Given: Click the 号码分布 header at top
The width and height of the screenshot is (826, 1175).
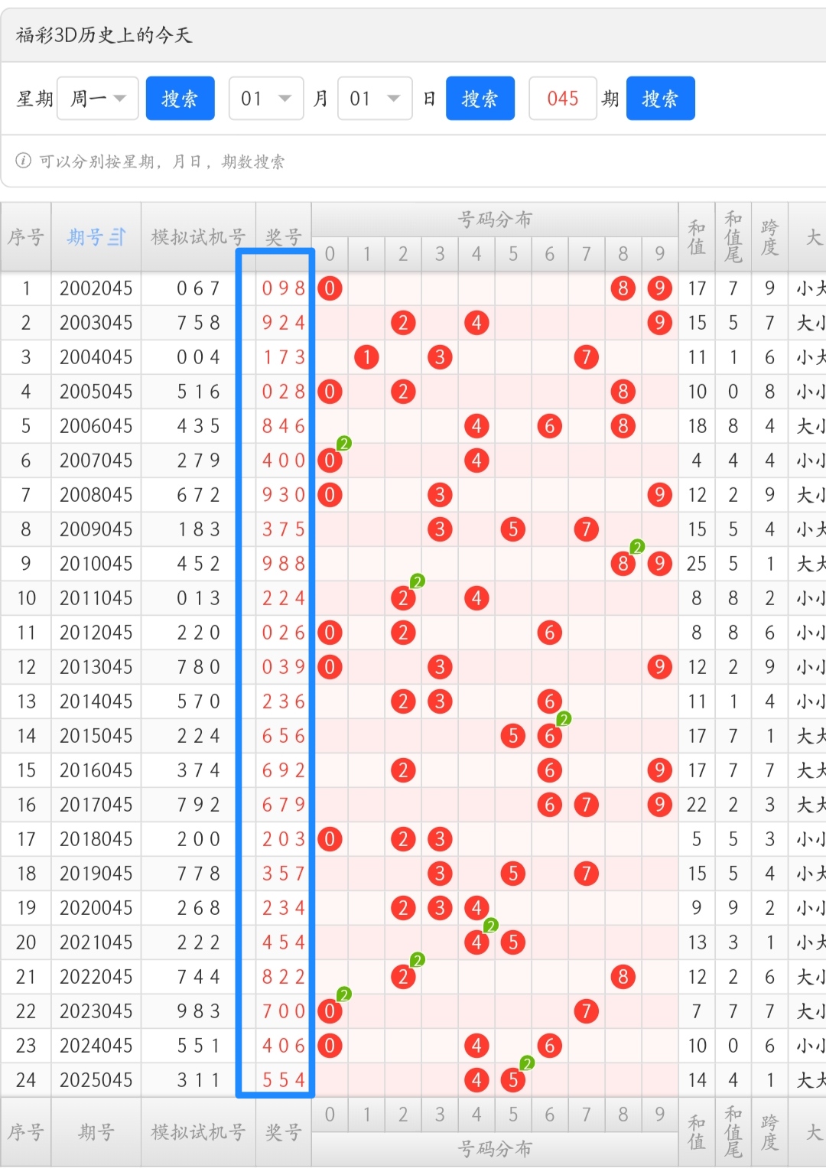Looking at the screenshot, I should [495, 220].
